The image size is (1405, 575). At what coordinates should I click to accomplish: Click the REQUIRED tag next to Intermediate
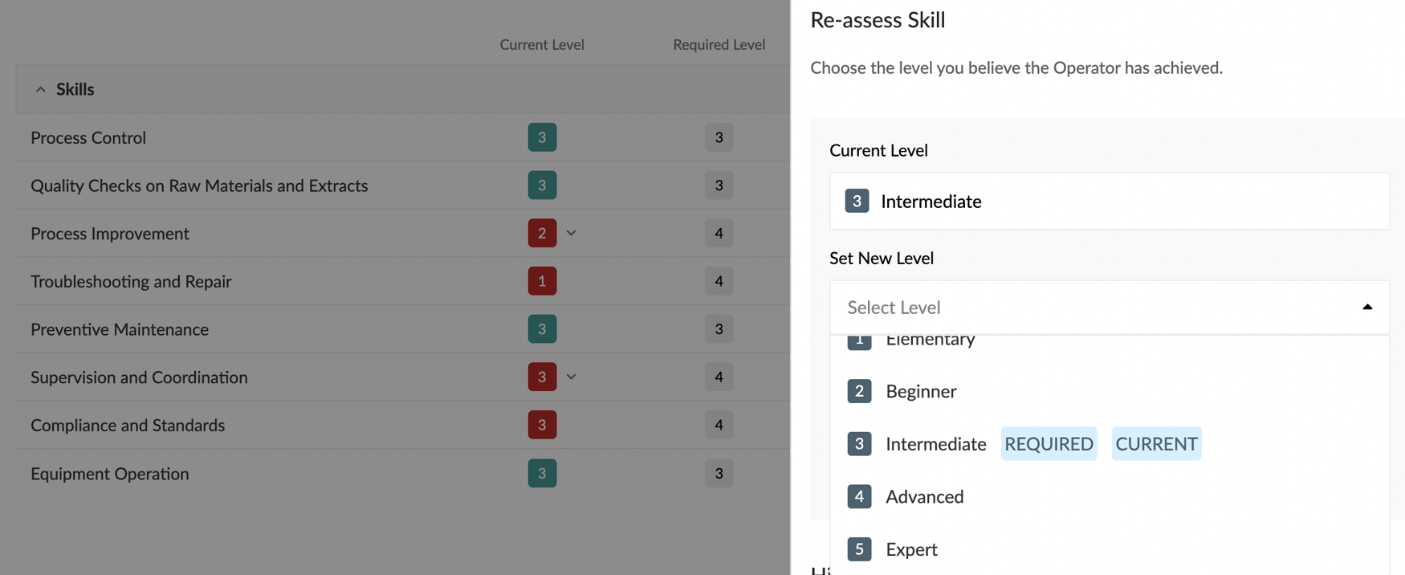[1049, 443]
